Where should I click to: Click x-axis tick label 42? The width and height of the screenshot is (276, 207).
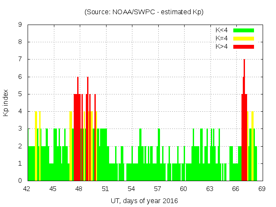pos(27,188)
